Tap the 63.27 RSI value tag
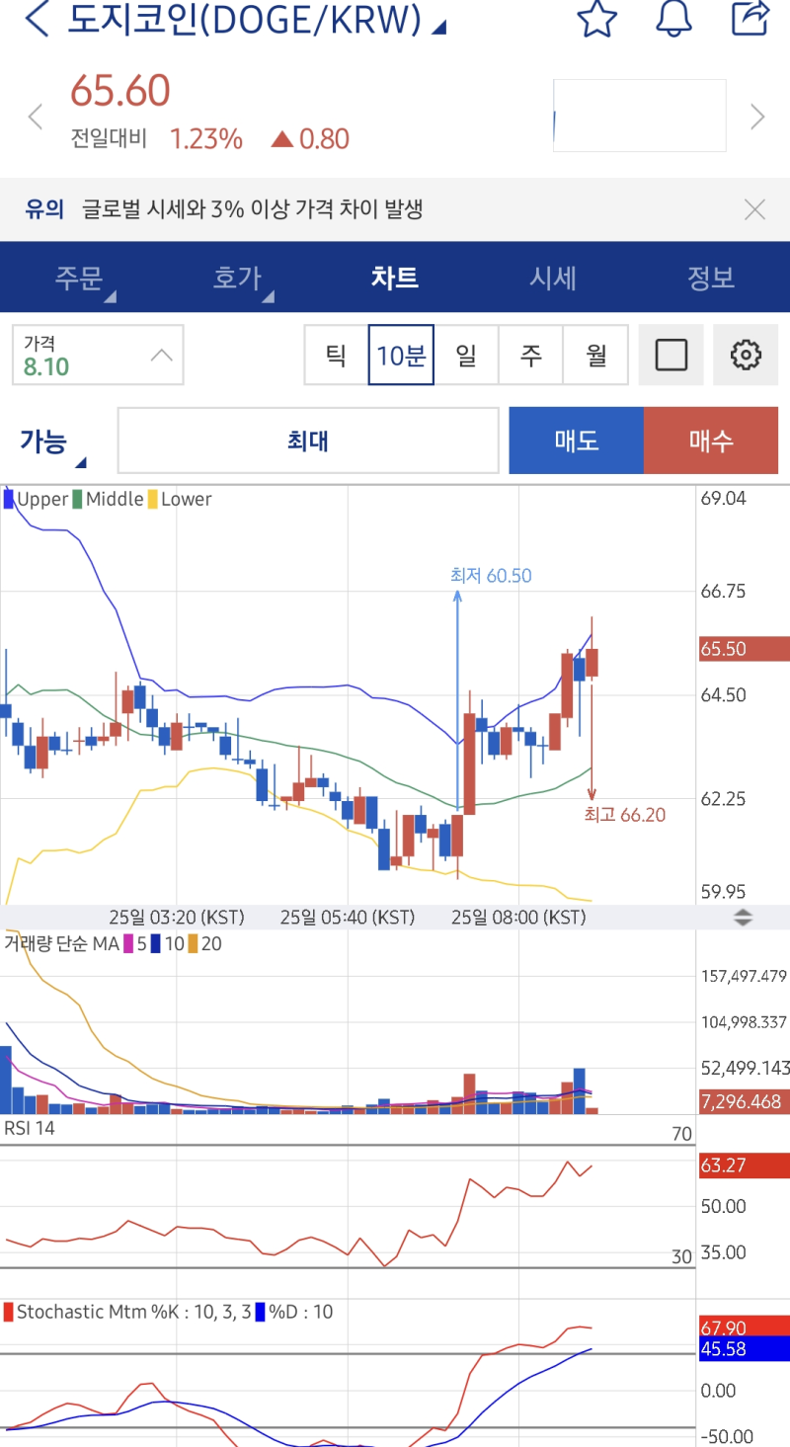This screenshot has height=1447, width=790. click(x=744, y=1166)
